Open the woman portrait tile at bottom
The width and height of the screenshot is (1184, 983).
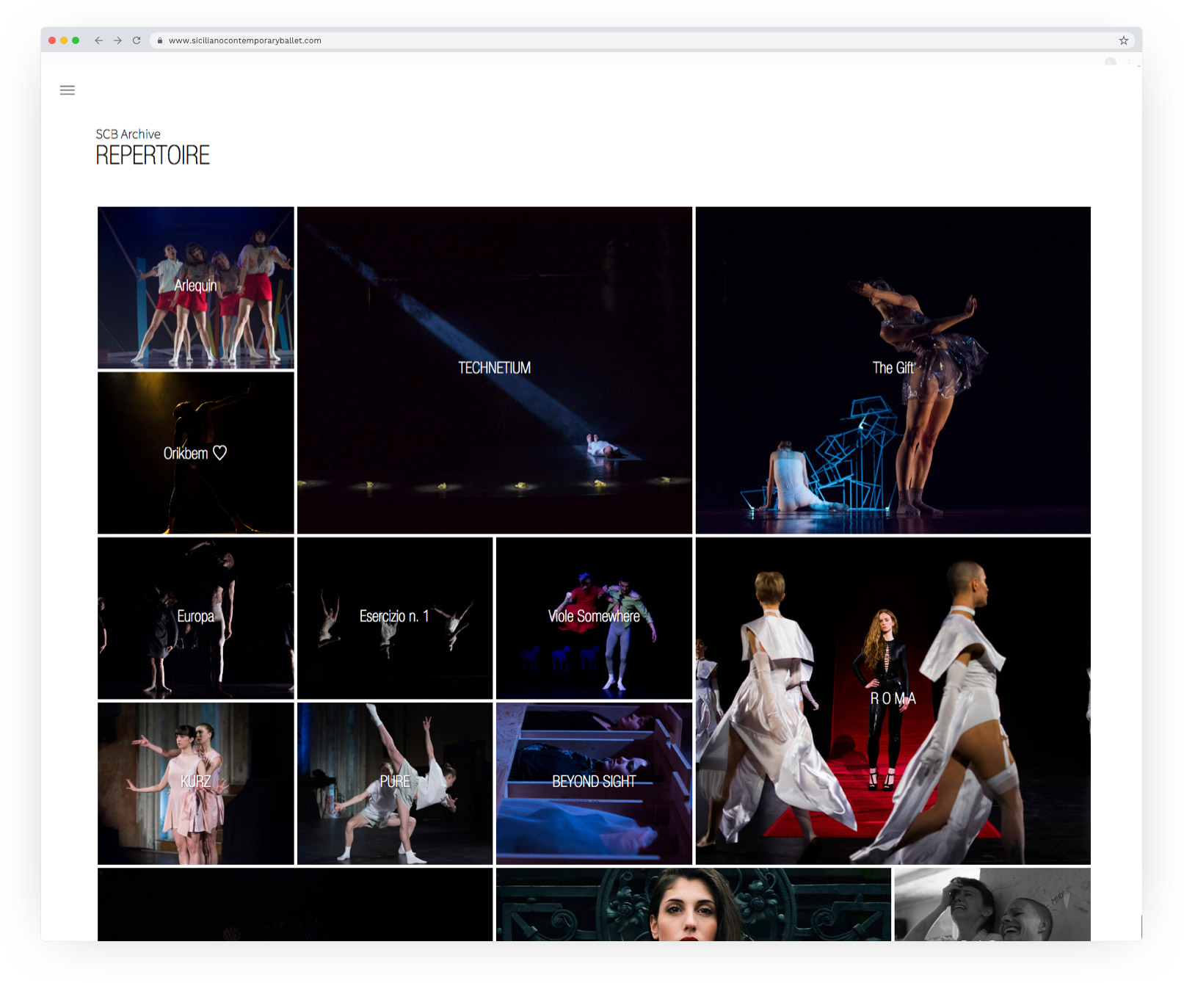click(x=694, y=904)
